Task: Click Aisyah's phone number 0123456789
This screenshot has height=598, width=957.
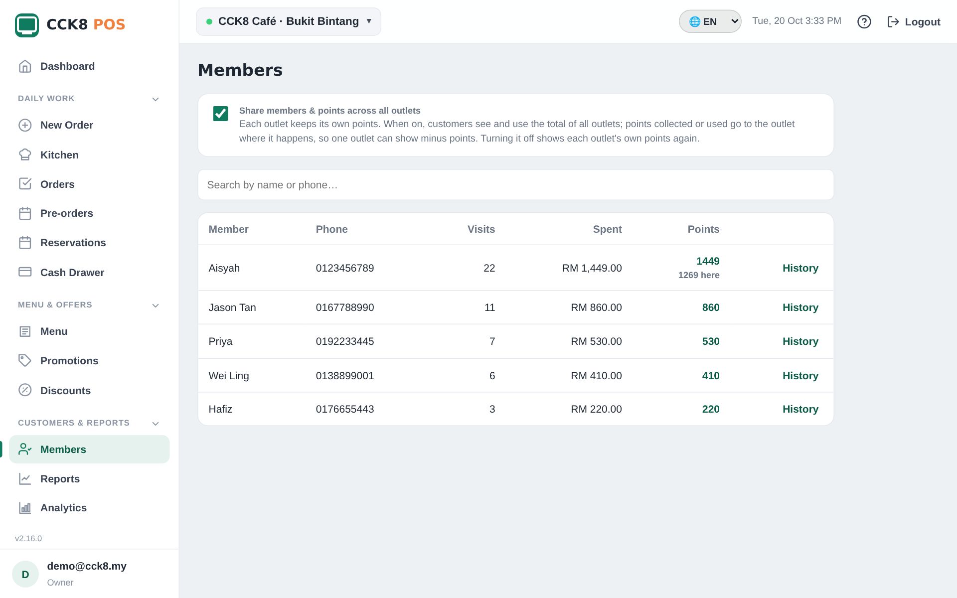Action: click(345, 268)
